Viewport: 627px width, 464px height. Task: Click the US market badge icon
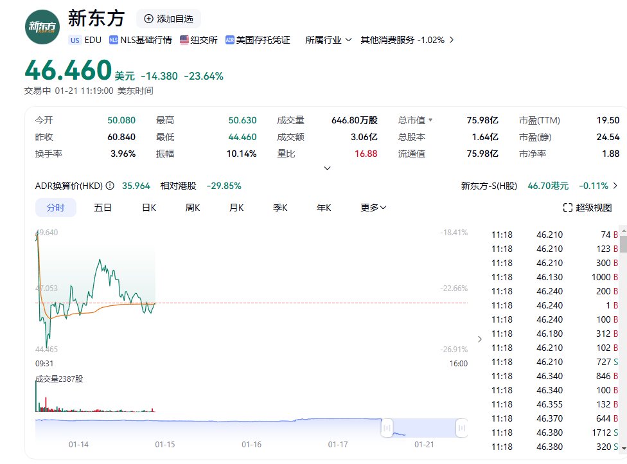(x=75, y=40)
